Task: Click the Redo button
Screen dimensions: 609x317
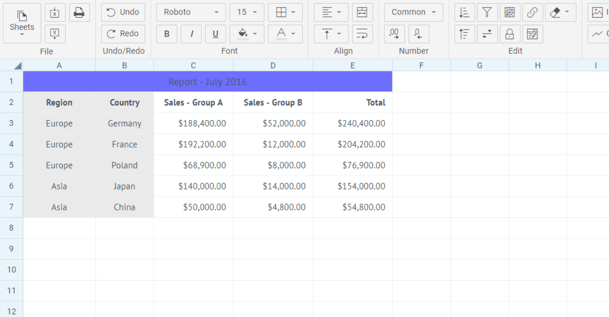Action: [123, 34]
